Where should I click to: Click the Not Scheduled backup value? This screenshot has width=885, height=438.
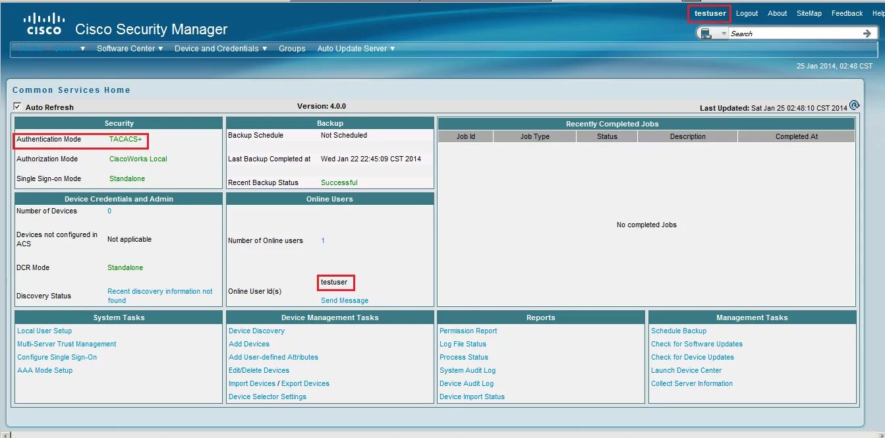point(344,135)
